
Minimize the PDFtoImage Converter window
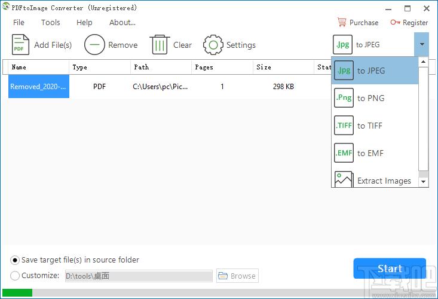tap(388, 9)
